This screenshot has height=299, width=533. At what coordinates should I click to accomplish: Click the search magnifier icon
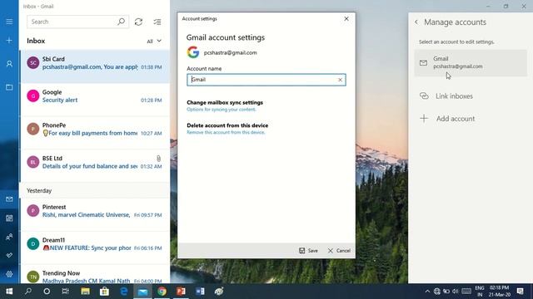[x=121, y=22]
